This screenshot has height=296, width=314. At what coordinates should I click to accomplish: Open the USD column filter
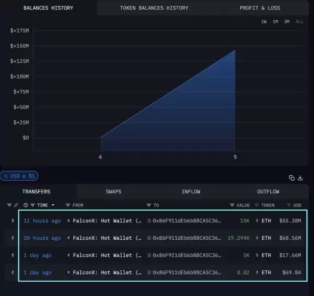tap(288, 205)
